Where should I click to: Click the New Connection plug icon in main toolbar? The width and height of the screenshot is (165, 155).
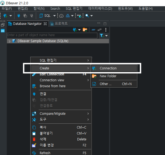[5, 16]
